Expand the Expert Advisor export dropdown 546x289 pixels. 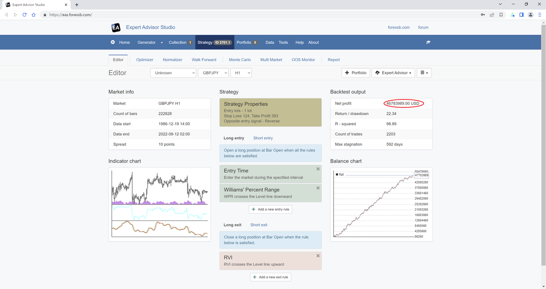[393, 73]
